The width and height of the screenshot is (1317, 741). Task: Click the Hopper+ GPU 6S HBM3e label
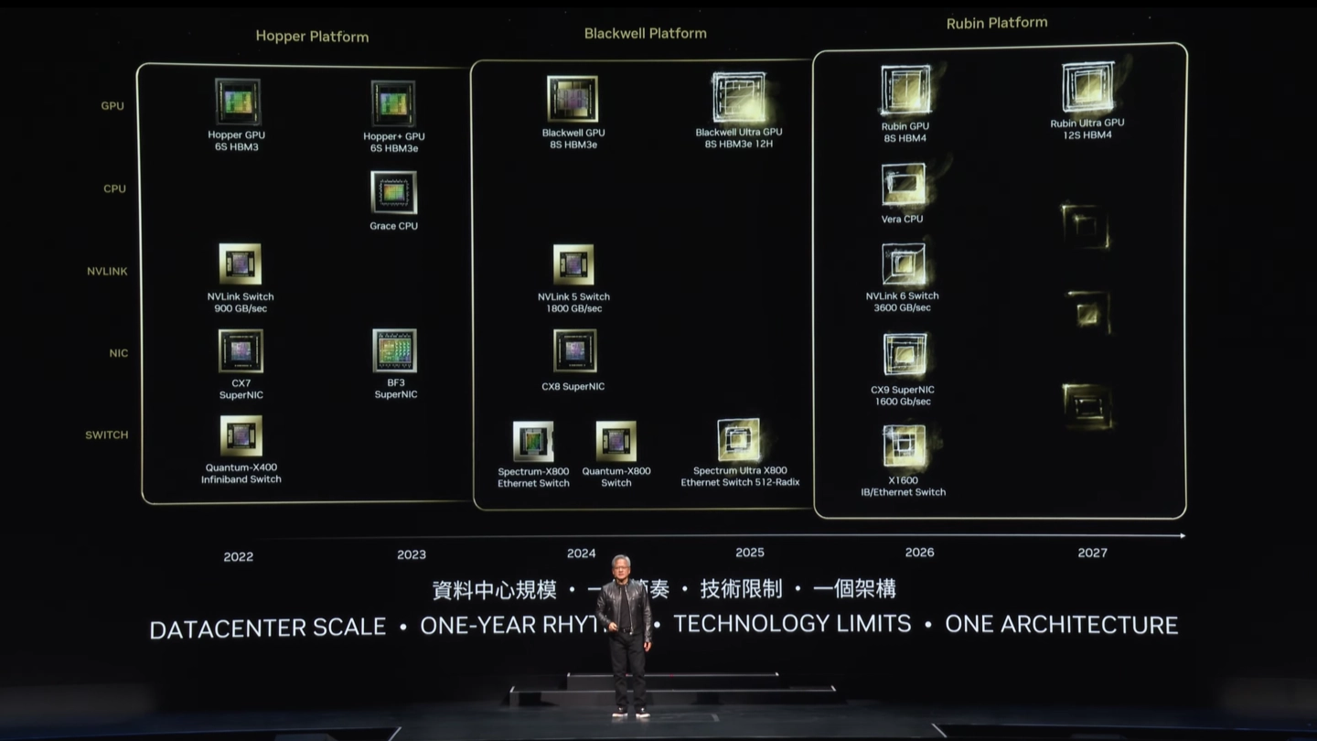(392, 141)
